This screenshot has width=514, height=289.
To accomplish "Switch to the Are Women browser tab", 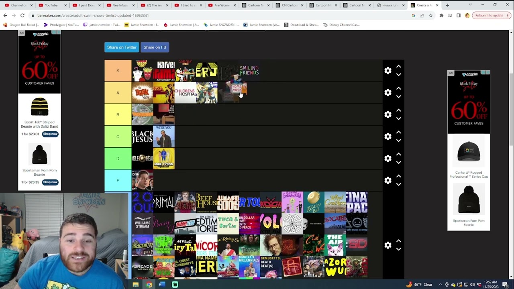I will point(222,5).
